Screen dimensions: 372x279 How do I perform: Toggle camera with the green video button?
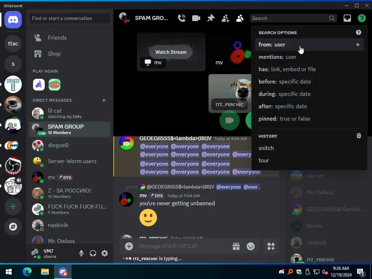(230, 121)
